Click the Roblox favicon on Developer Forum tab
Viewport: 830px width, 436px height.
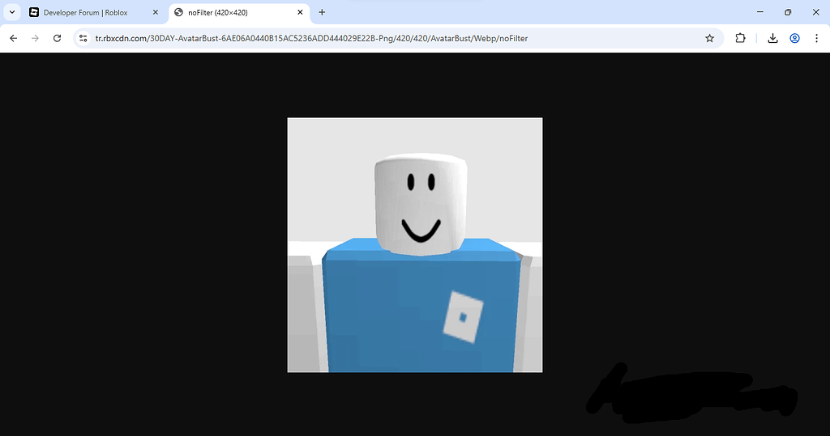[34, 12]
